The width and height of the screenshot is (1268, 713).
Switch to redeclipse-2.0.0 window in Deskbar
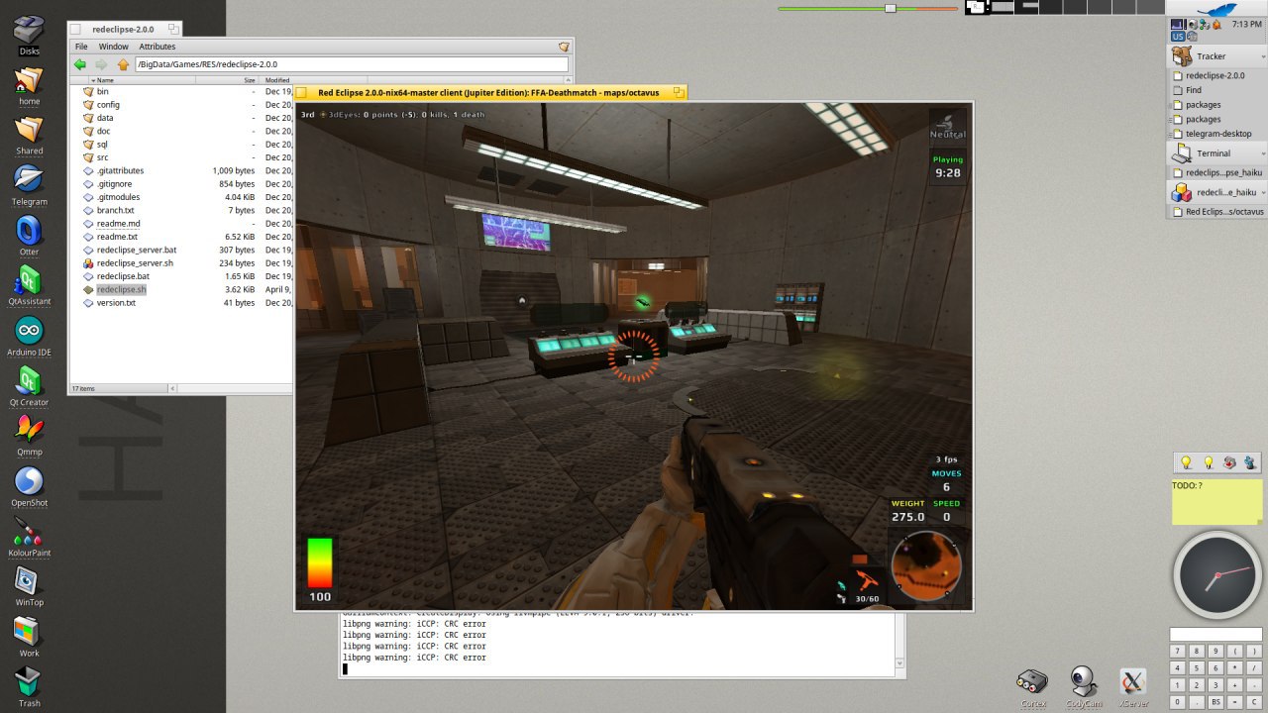click(1217, 75)
